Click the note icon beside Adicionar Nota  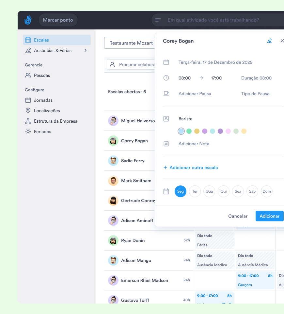(x=166, y=144)
